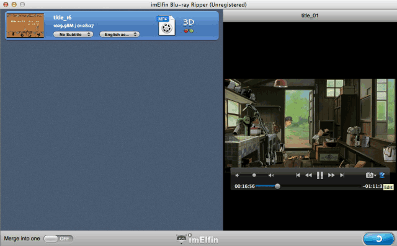Click the preview video frame

[310, 123]
